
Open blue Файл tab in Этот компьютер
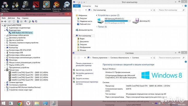[77, 6]
